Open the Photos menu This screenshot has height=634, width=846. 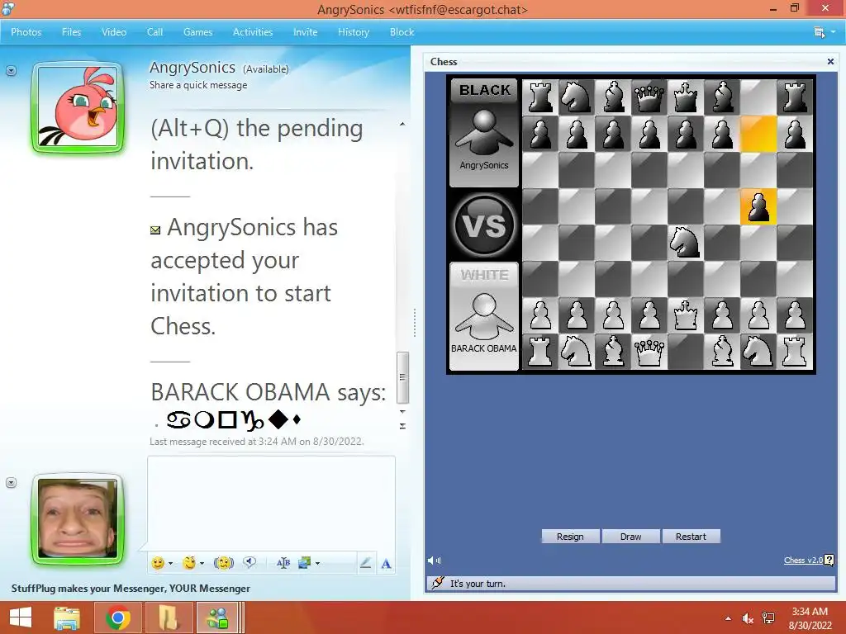[26, 32]
